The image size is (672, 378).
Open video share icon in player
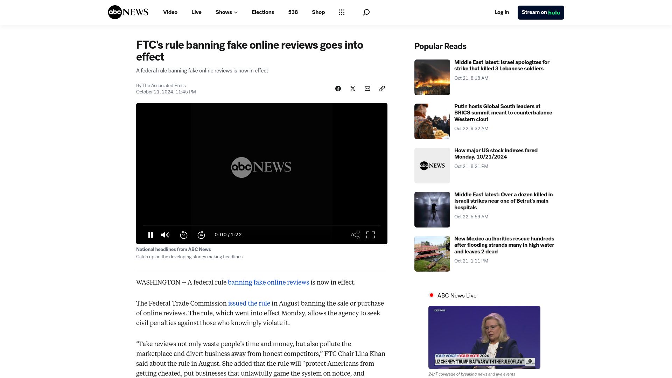pyautogui.click(x=355, y=235)
